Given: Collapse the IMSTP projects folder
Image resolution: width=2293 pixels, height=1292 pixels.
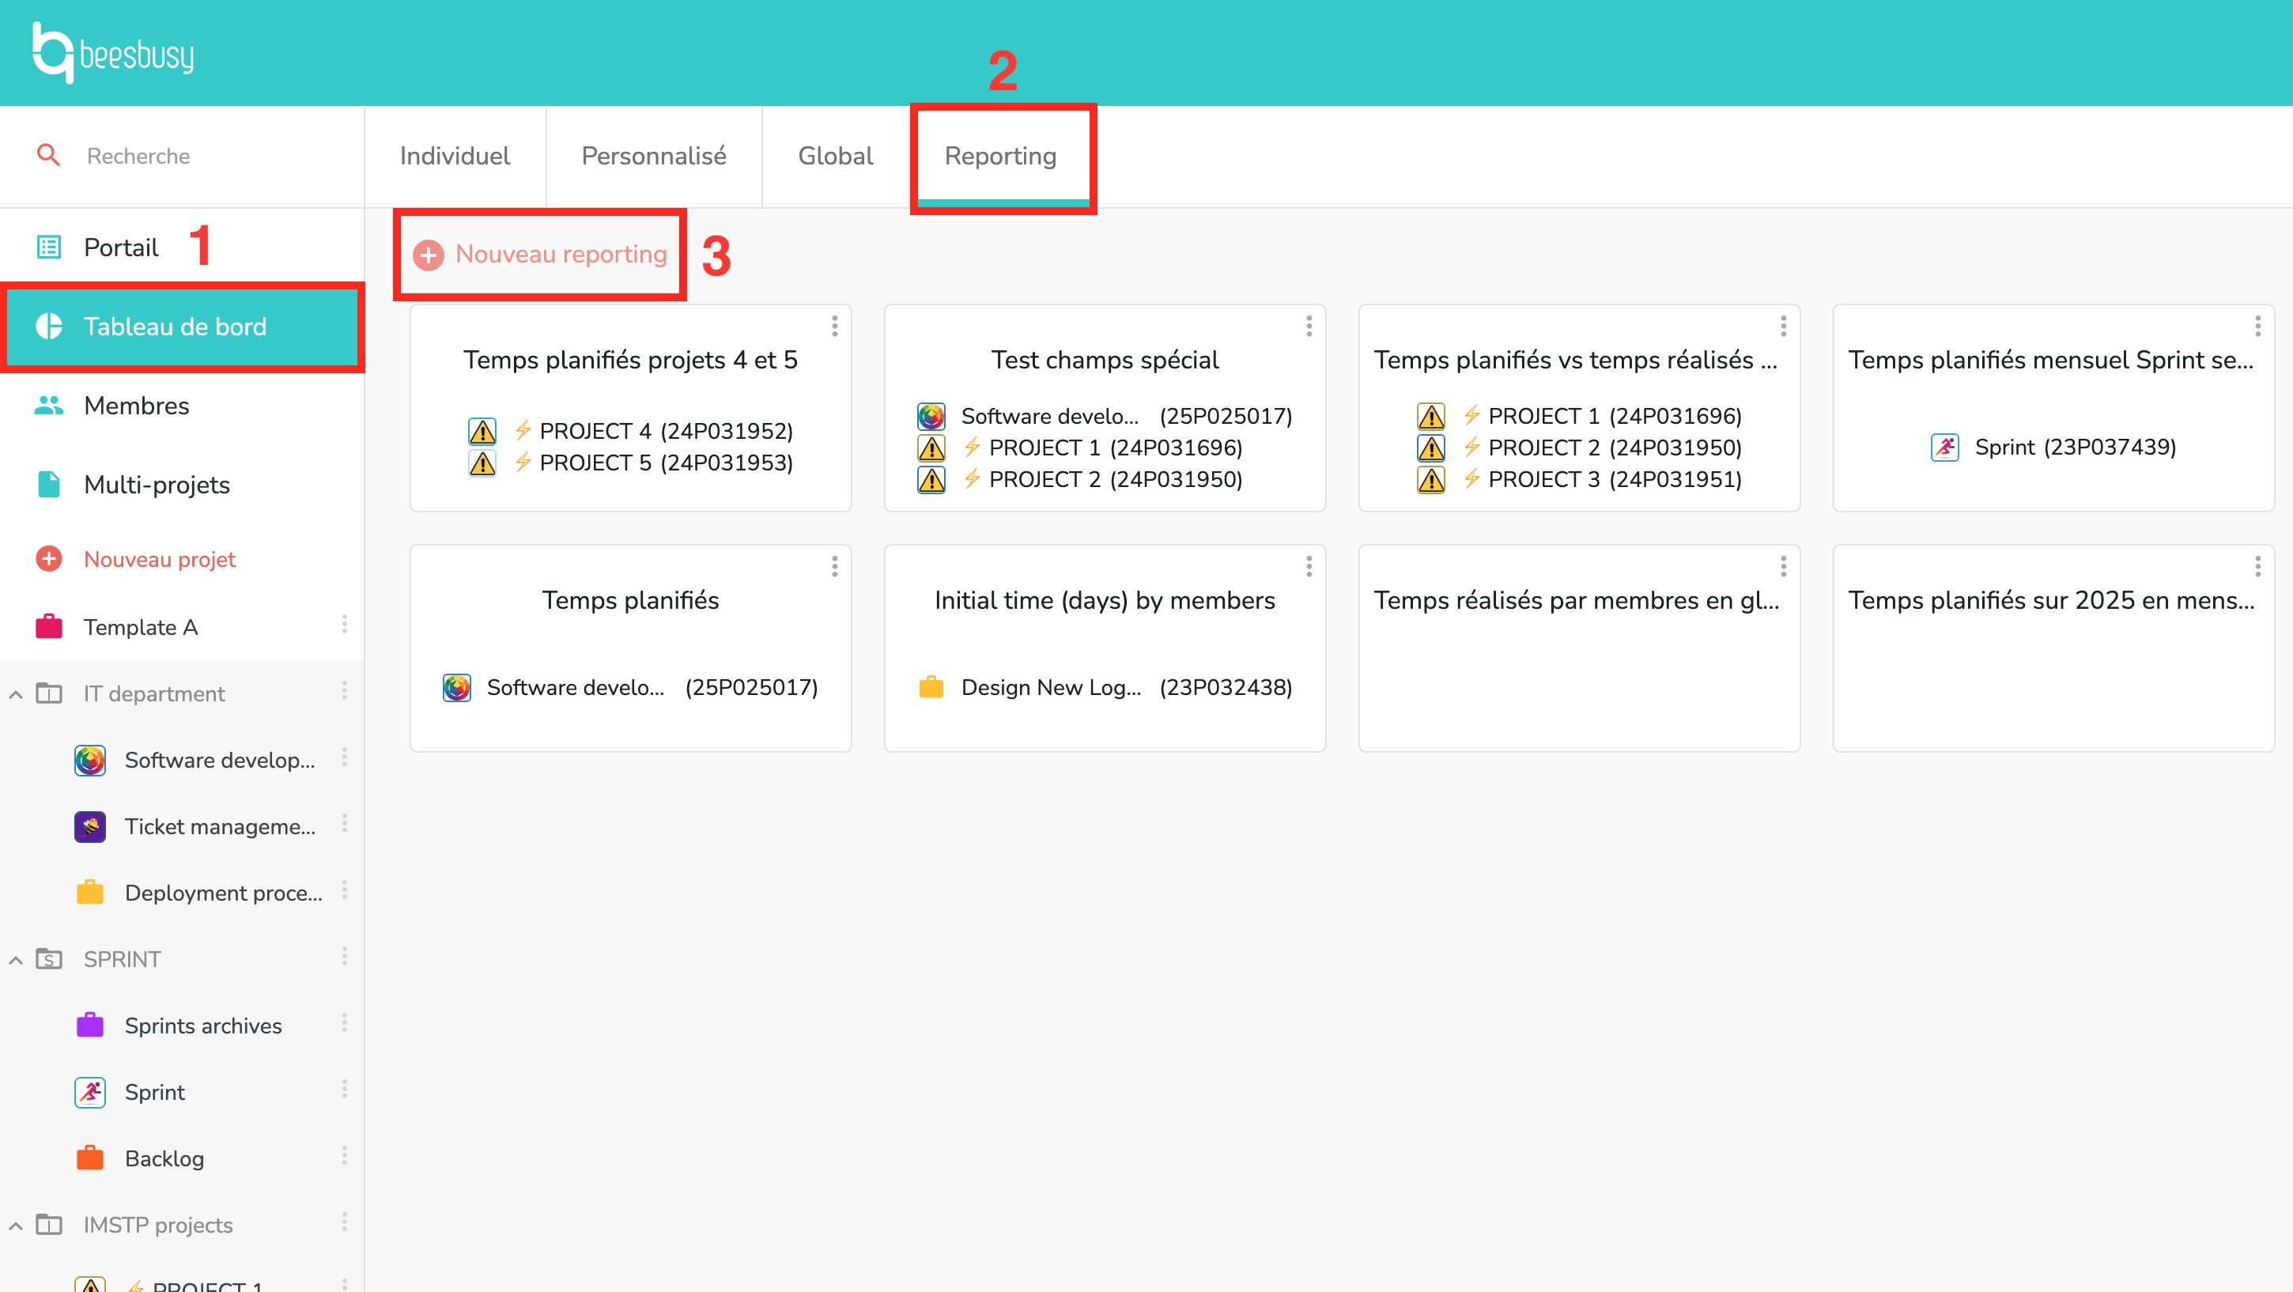Looking at the screenshot, I should click(15, 1226).
